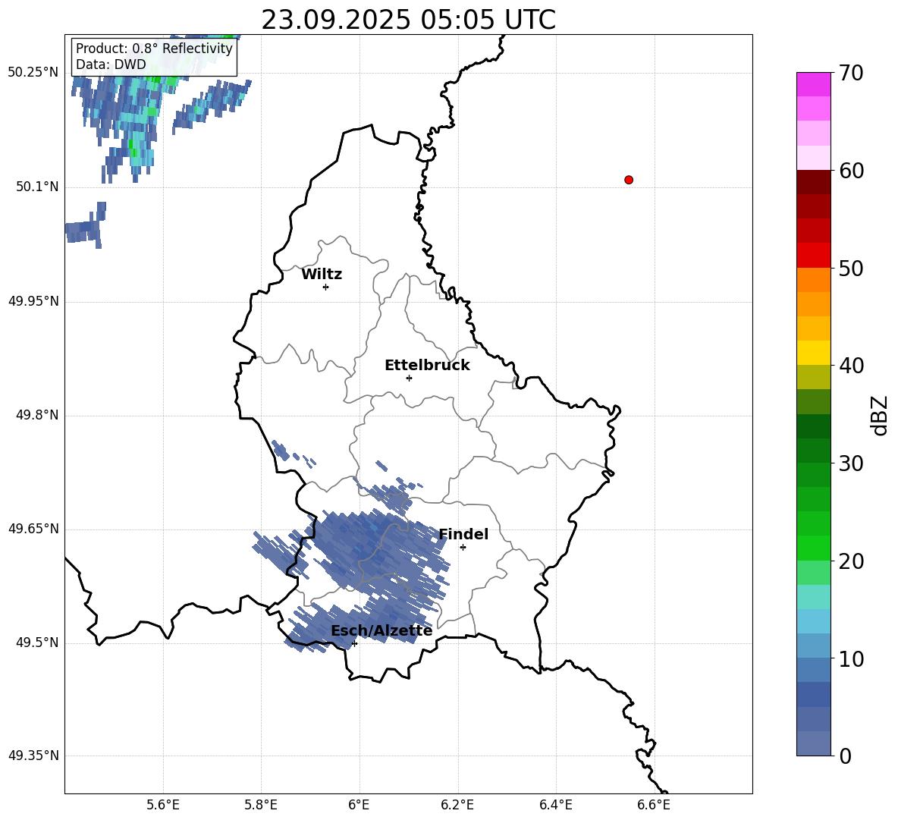Click the 49.35°N latitude label
This screenshot has width=898, height=820.
point(33,756)
